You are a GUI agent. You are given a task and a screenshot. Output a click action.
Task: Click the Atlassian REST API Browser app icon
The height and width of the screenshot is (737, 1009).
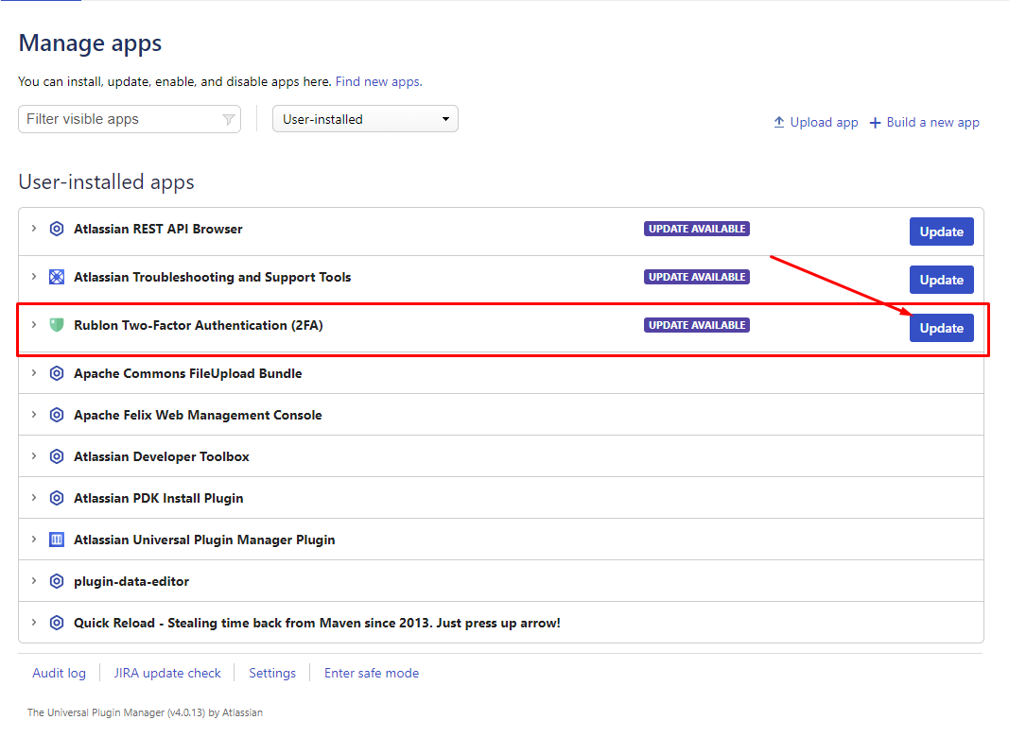point(57,229)
